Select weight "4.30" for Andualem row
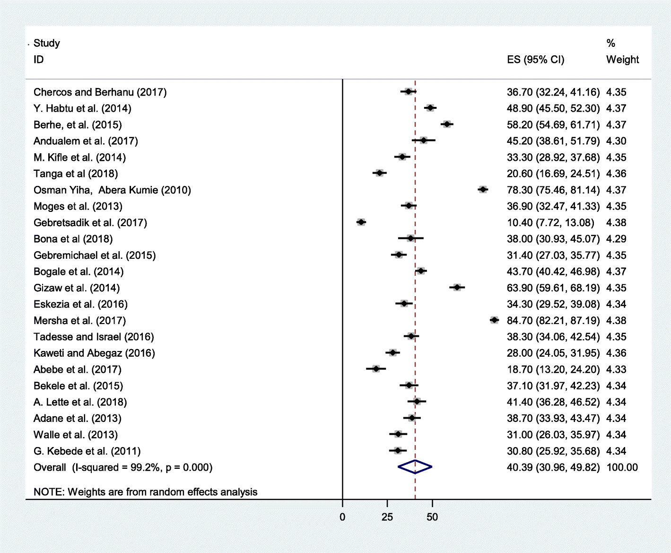This screenshot has height=553, width=671. pyautogui.click(x=616, y=141)
